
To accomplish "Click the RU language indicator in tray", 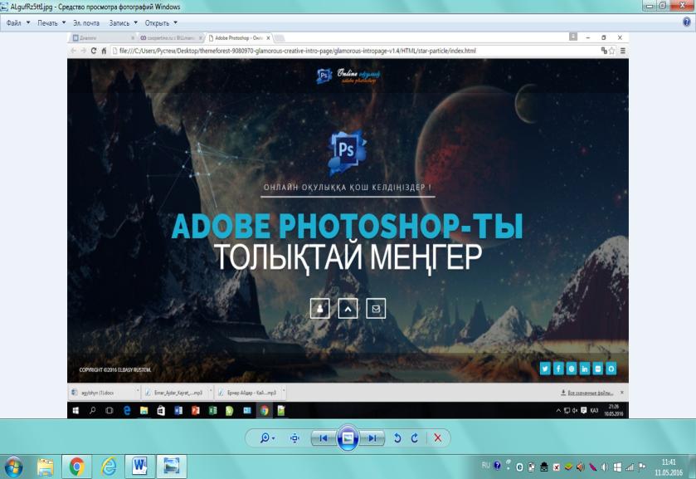I will [x=486, y=465].
